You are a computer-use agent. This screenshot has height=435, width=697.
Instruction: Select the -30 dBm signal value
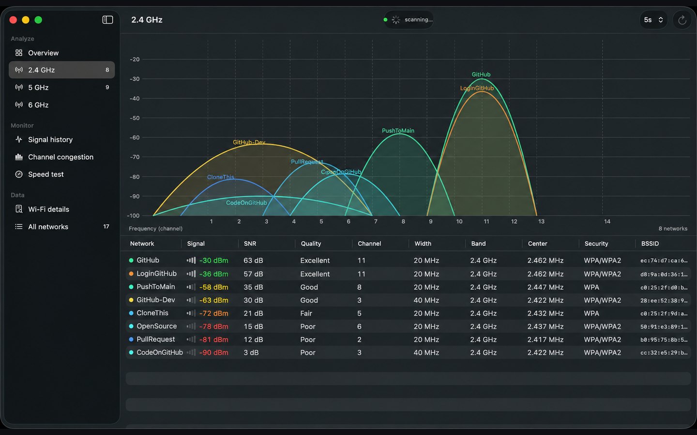[x=213, y=261]
